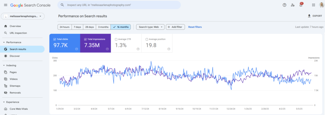Image resolution: width=325 pixels, height=115 pixels.
Task: Click the search magnifier icon in URL bar
Action: (x=62, y=5)
